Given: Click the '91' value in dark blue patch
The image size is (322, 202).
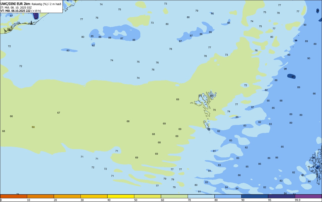Looking at the screenshot, I should (293, 77).
